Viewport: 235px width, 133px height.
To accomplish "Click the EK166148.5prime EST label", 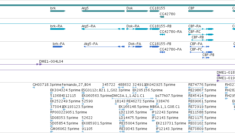I will coord(134,107).
